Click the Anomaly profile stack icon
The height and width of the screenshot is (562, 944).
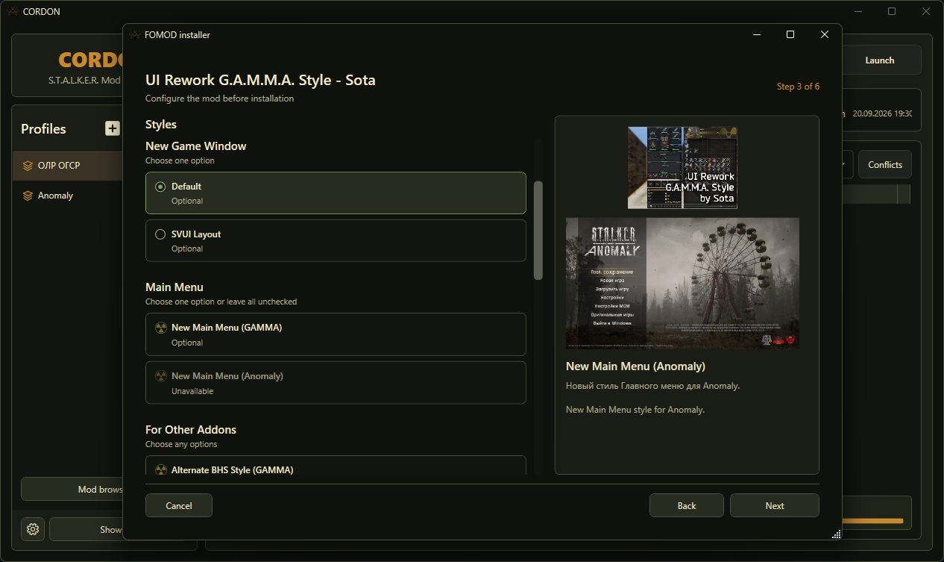tap(28, 196)
